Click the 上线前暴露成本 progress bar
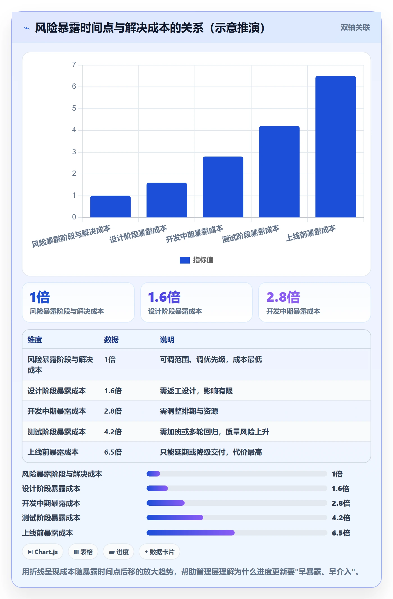The height and width of the screenshot is (599, 393). pyautogui.click(x=237, y=533)
